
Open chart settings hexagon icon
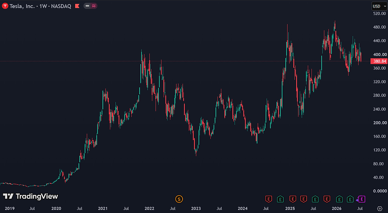(x=380, y=209)
